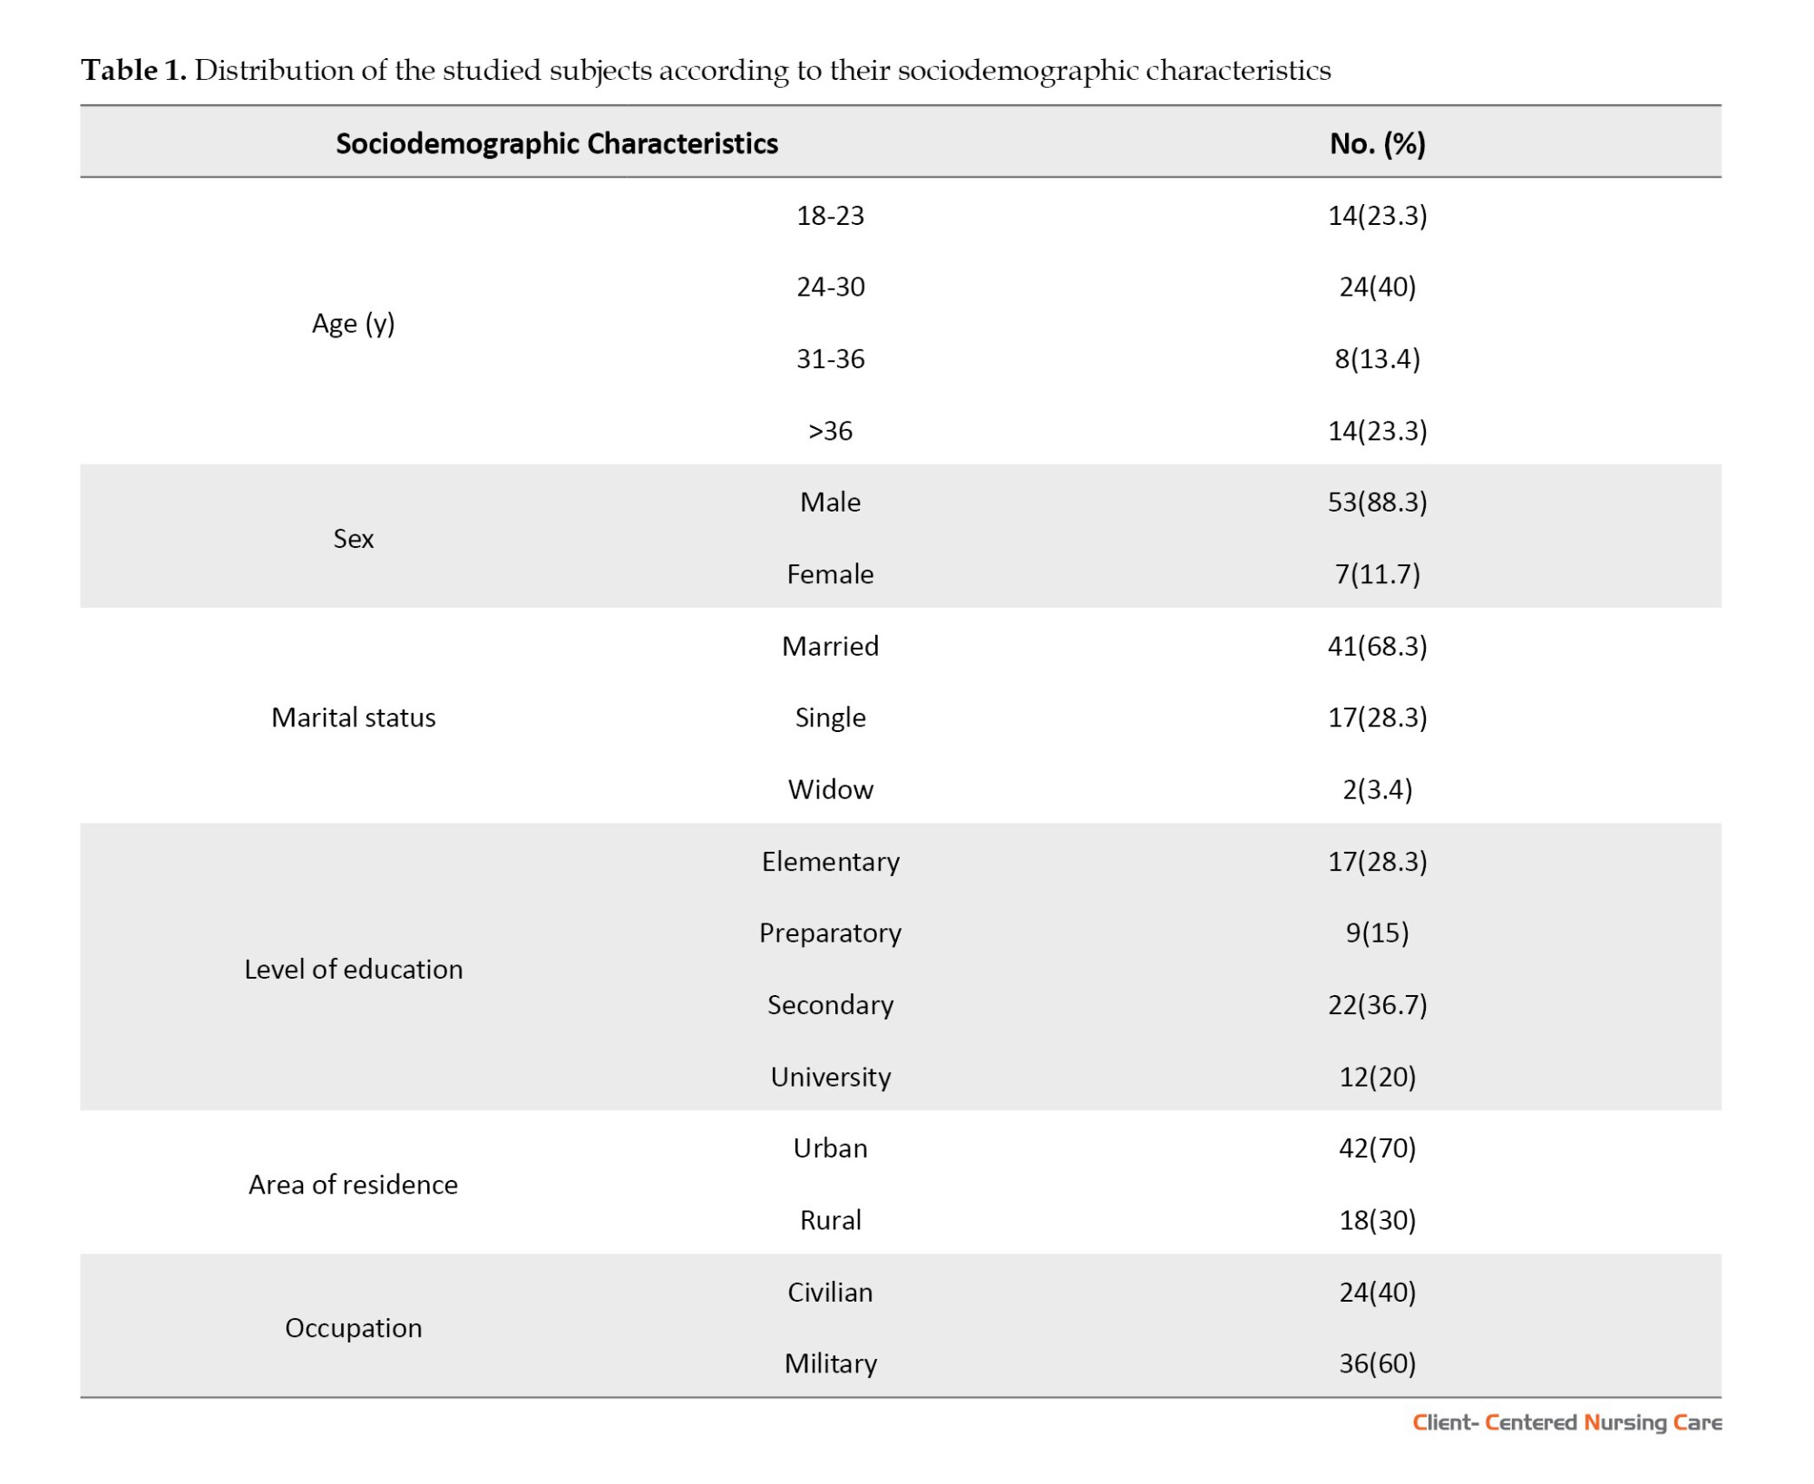Screen dimensions: 1814x1484
Task: Click the Urban value 42(70)
Action: pyautogui.click(x=1377, y=1149)
